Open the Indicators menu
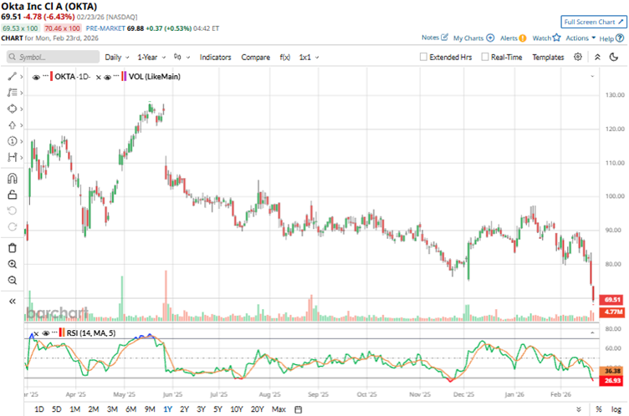 coord(216,57)
